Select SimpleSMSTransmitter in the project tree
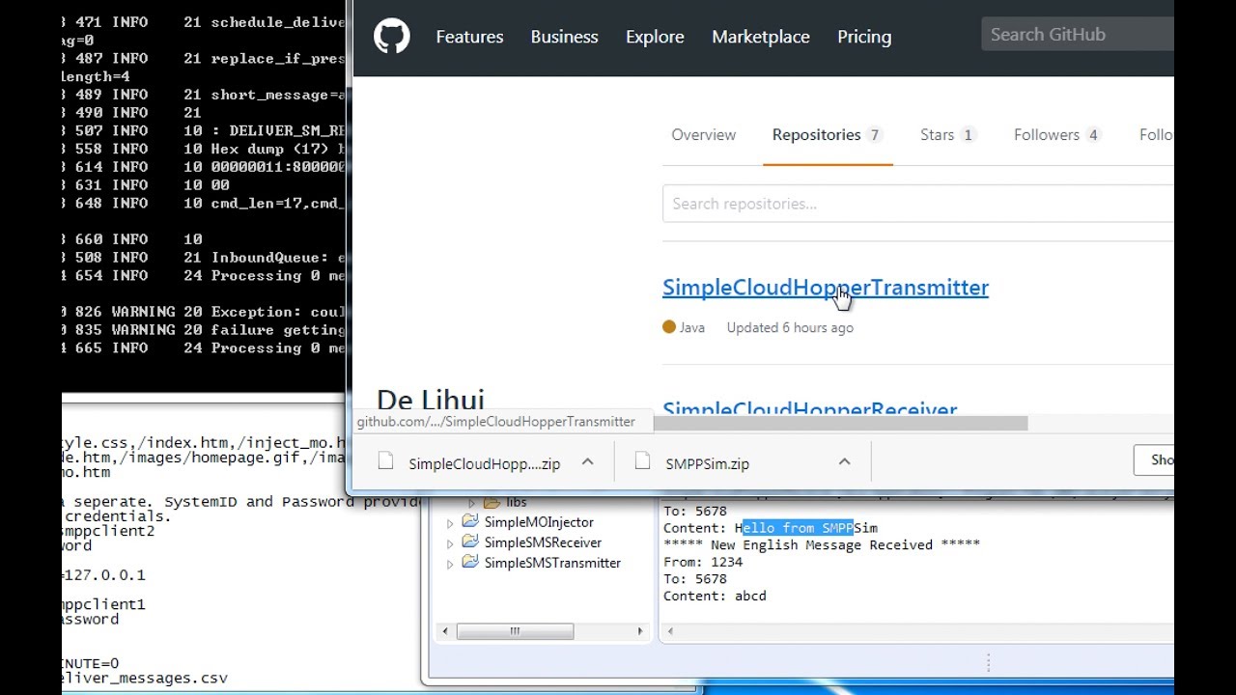Image resolution: width=1236 pixels, height=695 pixels. tap(552, 563)
